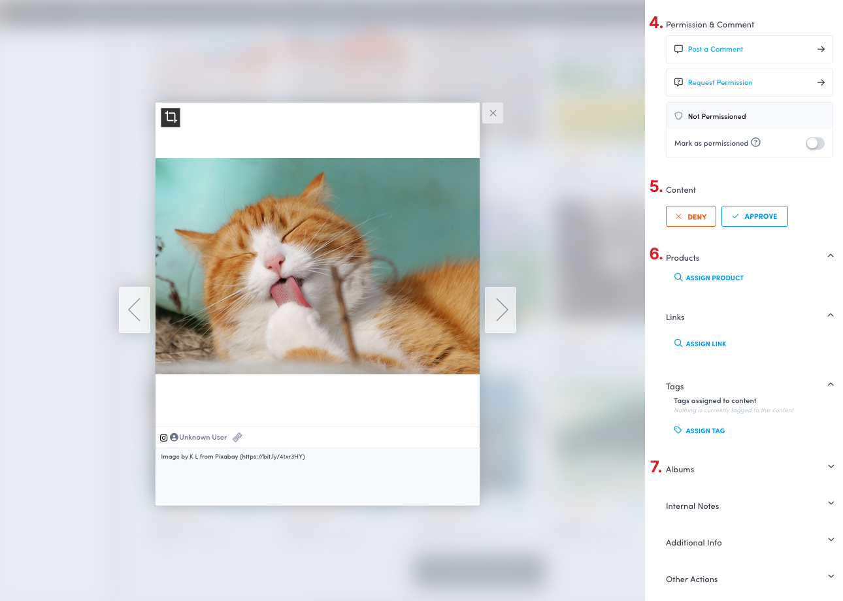Image resolution: width=843 pixels, height=601 pixels.
Task: Approve the content with APPROVE button
Action: [754, 216]
